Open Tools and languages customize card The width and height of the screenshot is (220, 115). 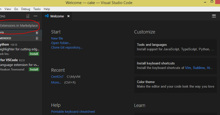click(176, 47)
